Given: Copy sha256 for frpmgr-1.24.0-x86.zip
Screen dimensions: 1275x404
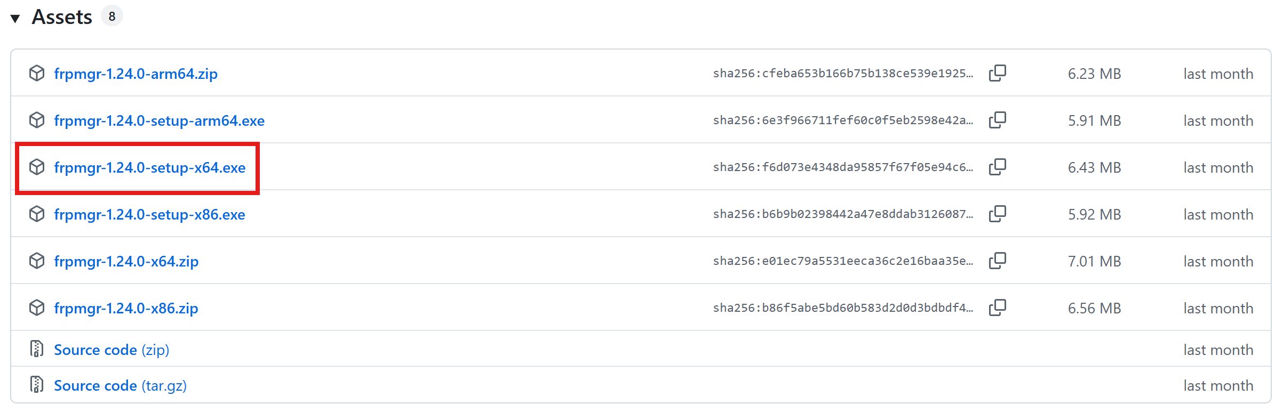Looking at the screenshot, I should point(997,308).
